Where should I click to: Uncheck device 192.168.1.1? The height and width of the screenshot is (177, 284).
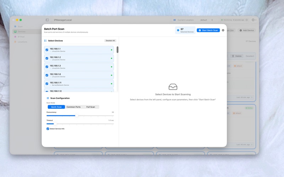(x=47, y=50)
